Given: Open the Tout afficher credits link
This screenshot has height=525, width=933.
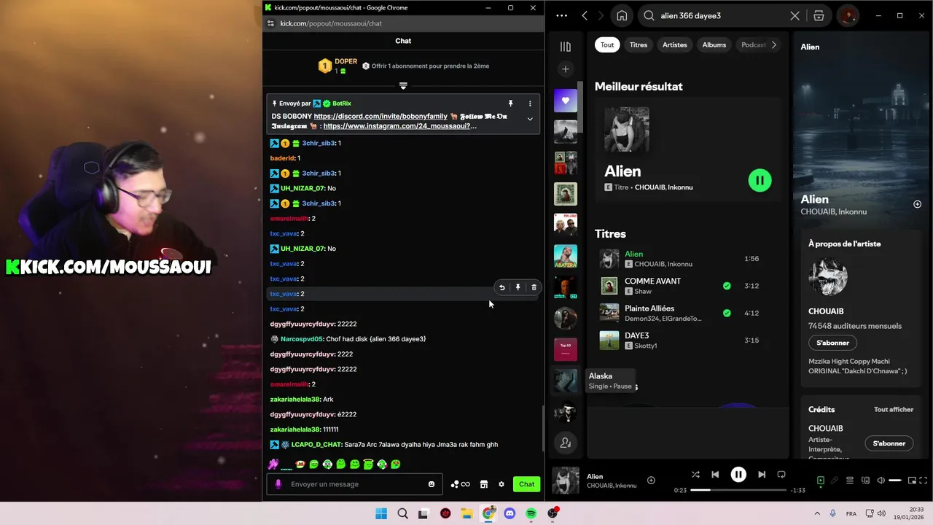Looking at the screenshot, I should (894, 410).
